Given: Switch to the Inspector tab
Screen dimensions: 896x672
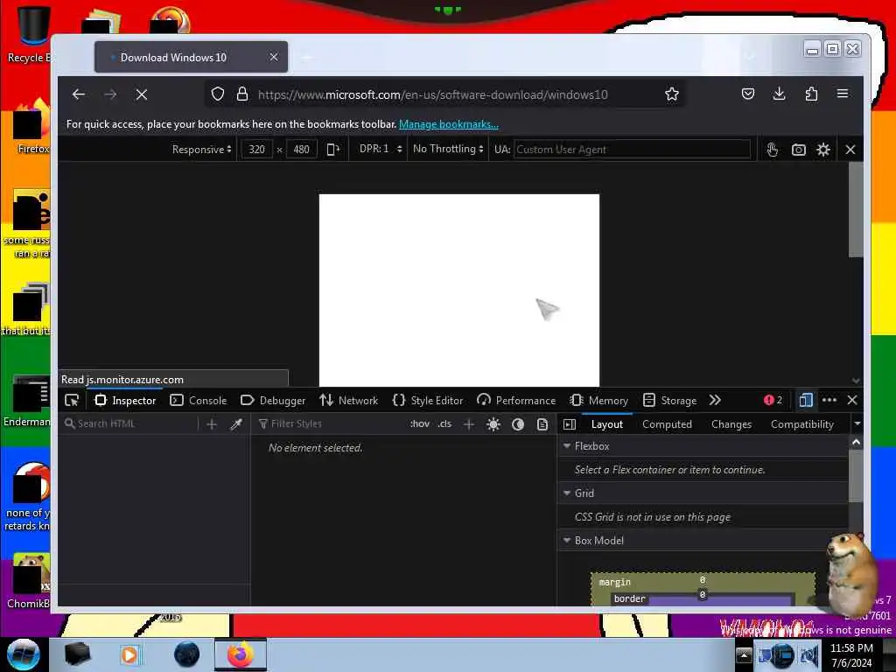Looking at the screenshot, I should pos(125,401).
